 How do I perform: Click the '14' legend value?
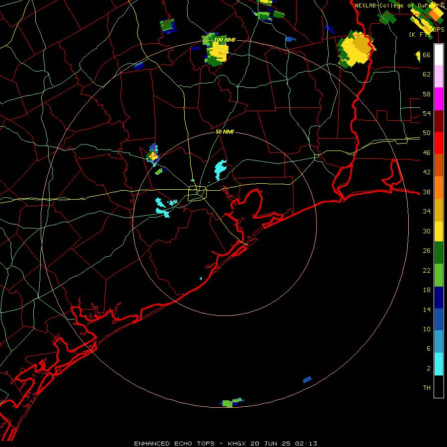(427, 309)
